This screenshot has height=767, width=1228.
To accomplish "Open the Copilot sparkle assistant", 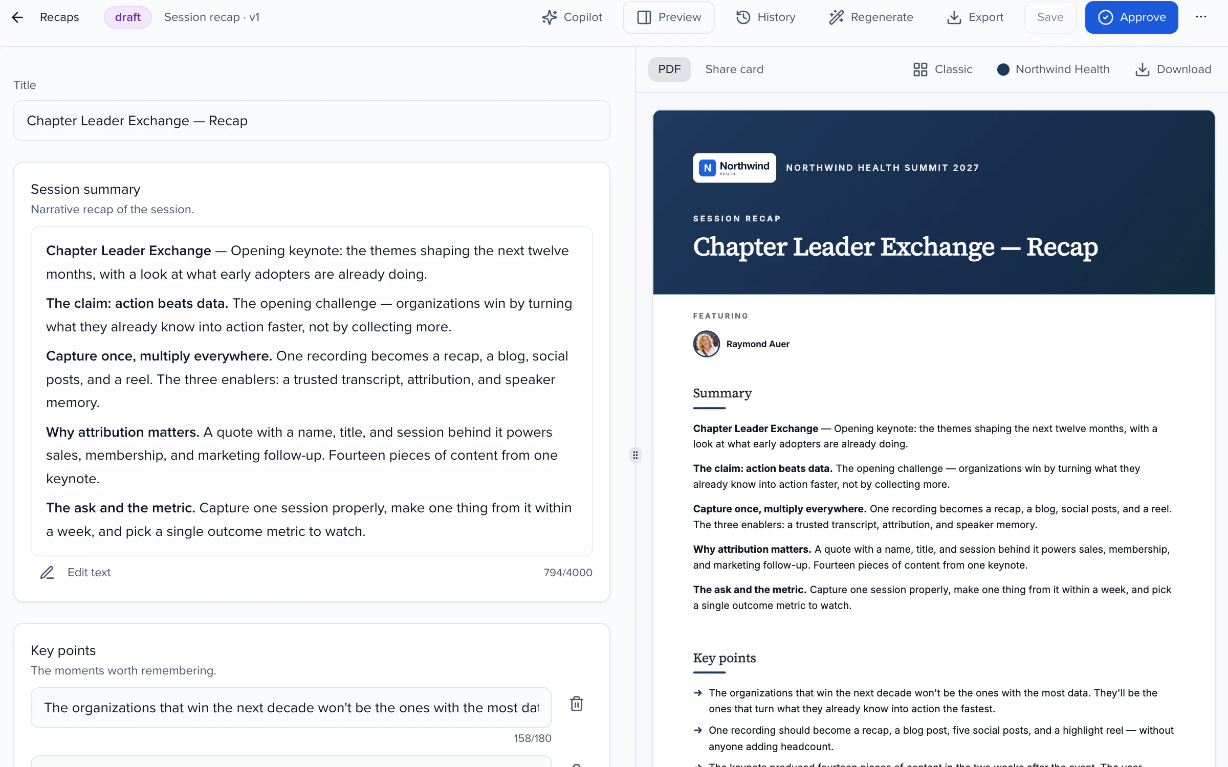I will [572, 17].
